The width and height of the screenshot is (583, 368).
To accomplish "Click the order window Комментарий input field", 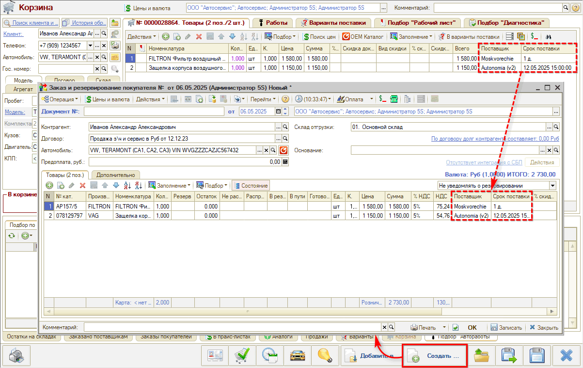I will [x=232, y=327].
